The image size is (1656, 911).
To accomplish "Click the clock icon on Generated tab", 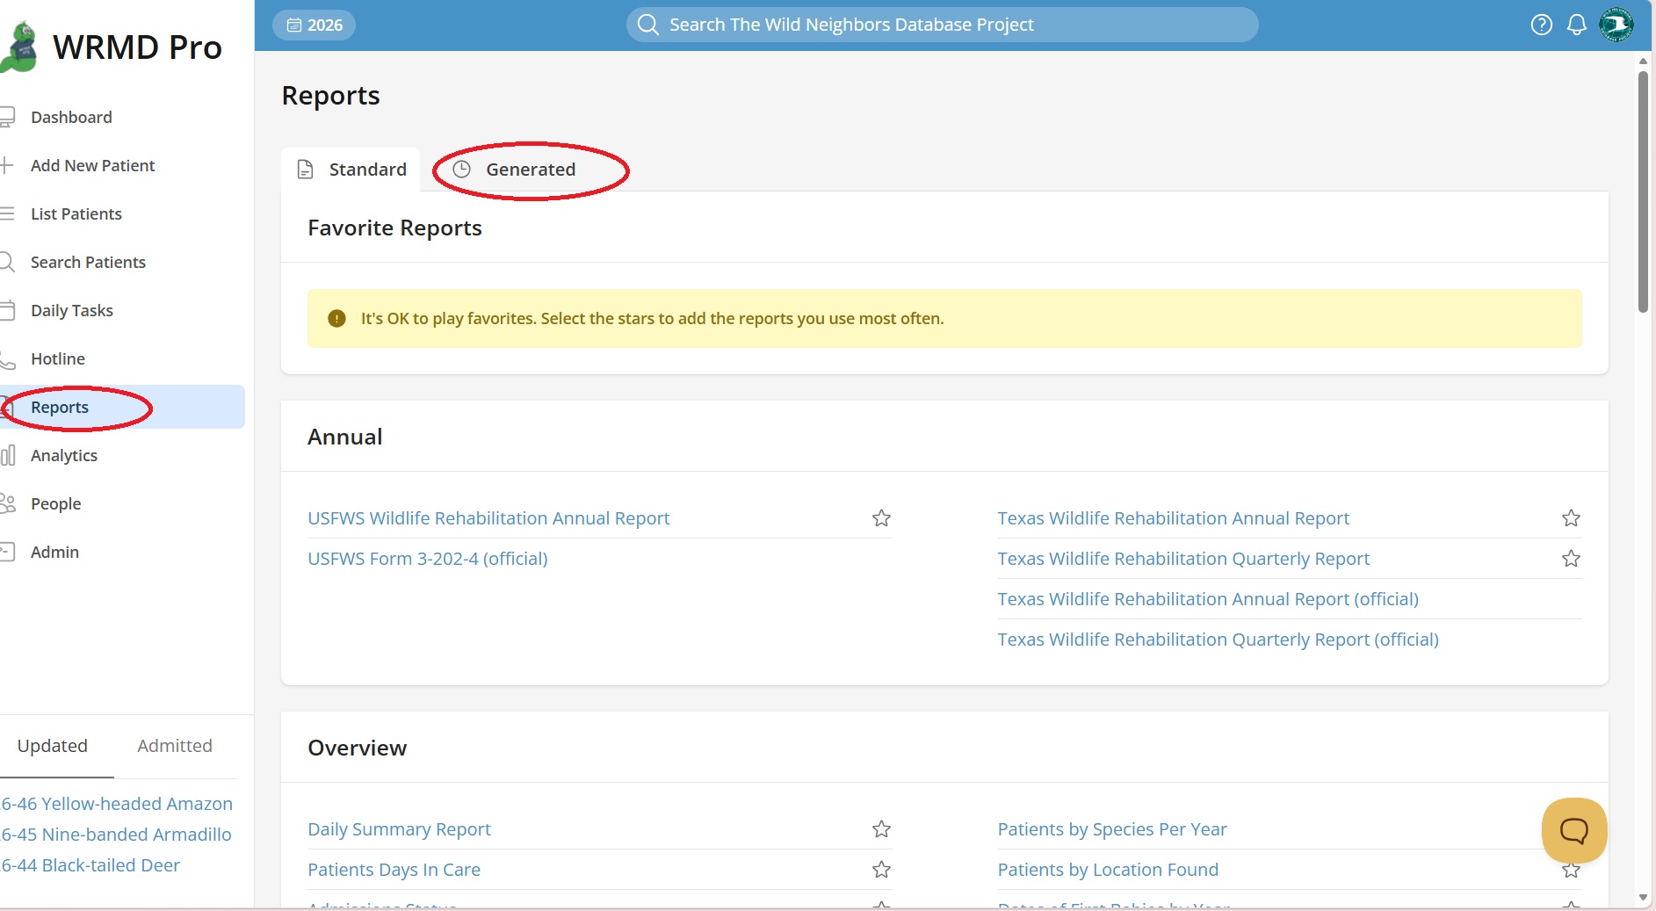I will 462,170.
